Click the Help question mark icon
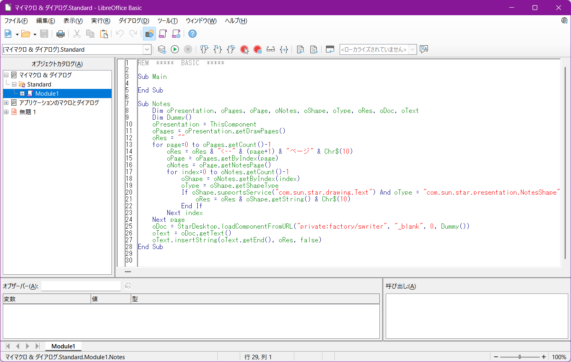Image resolution: width=571 pixels, height=362 pixels. 192,34
